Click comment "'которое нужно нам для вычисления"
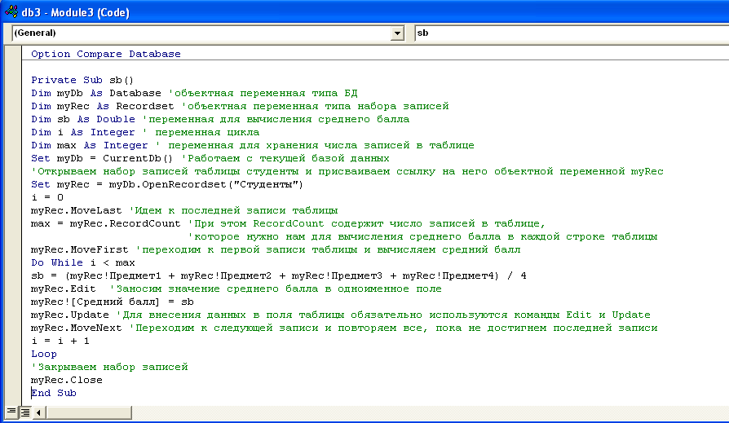Viewport: 729px width, 423px height. coord(422,236)
